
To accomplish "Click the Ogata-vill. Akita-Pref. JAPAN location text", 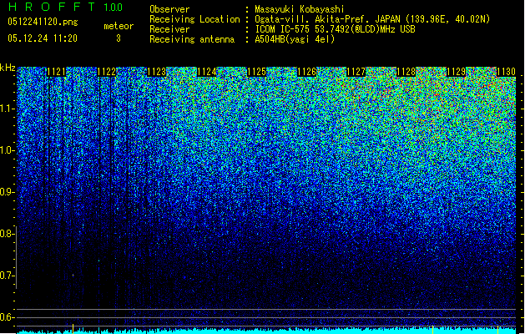I will [x=372, y=19].
